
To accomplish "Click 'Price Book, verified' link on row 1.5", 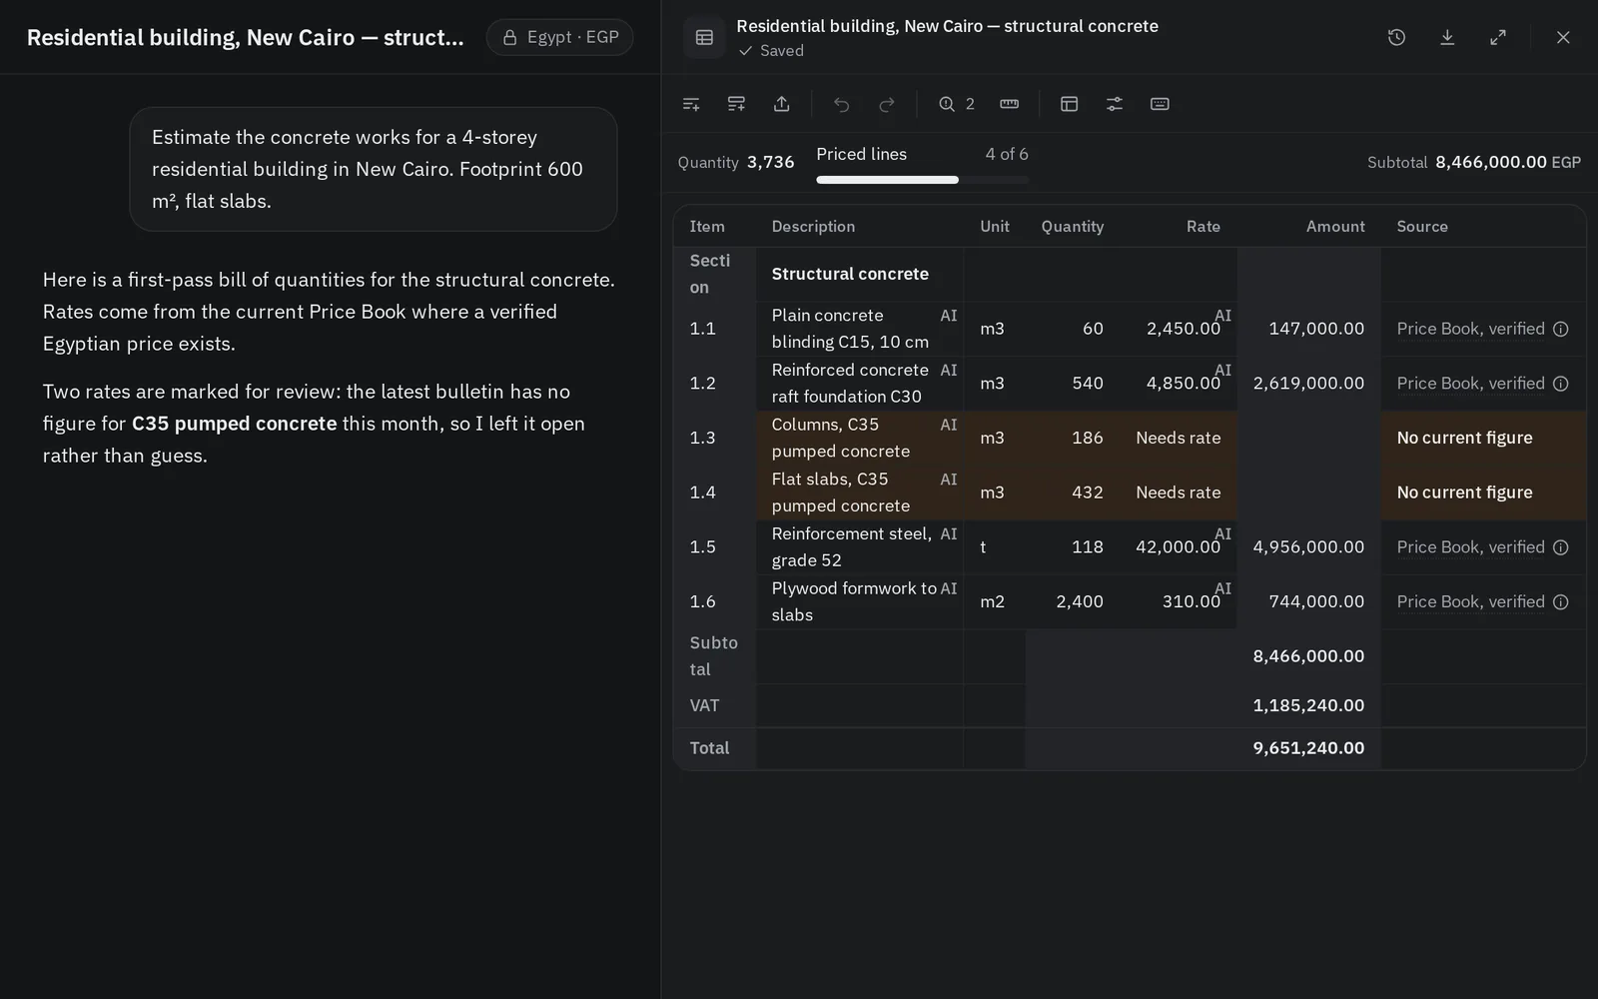I will pyautogui.click(x=1470, y=547).
